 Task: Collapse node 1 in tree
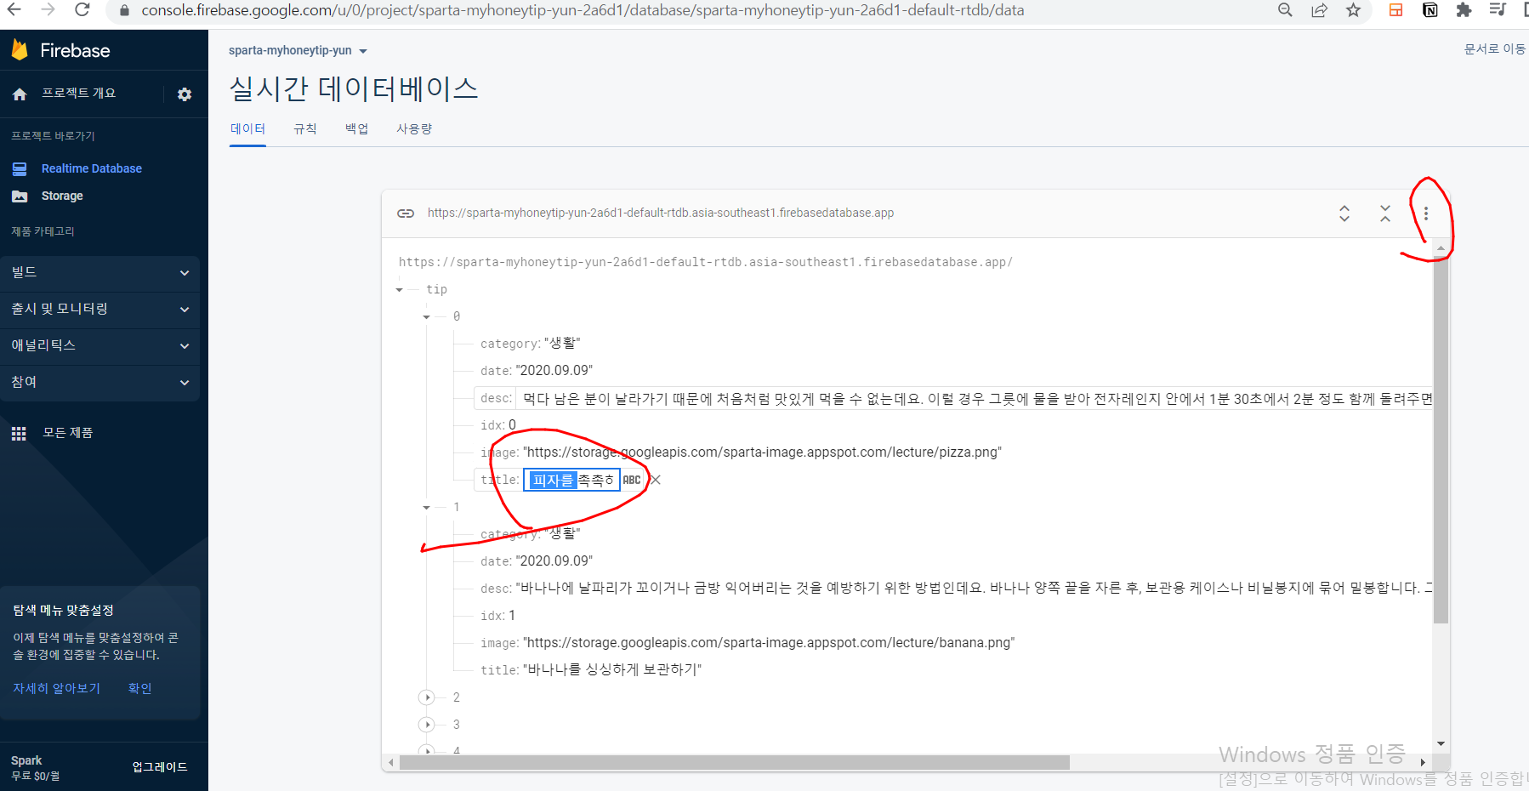click(427, 508)
